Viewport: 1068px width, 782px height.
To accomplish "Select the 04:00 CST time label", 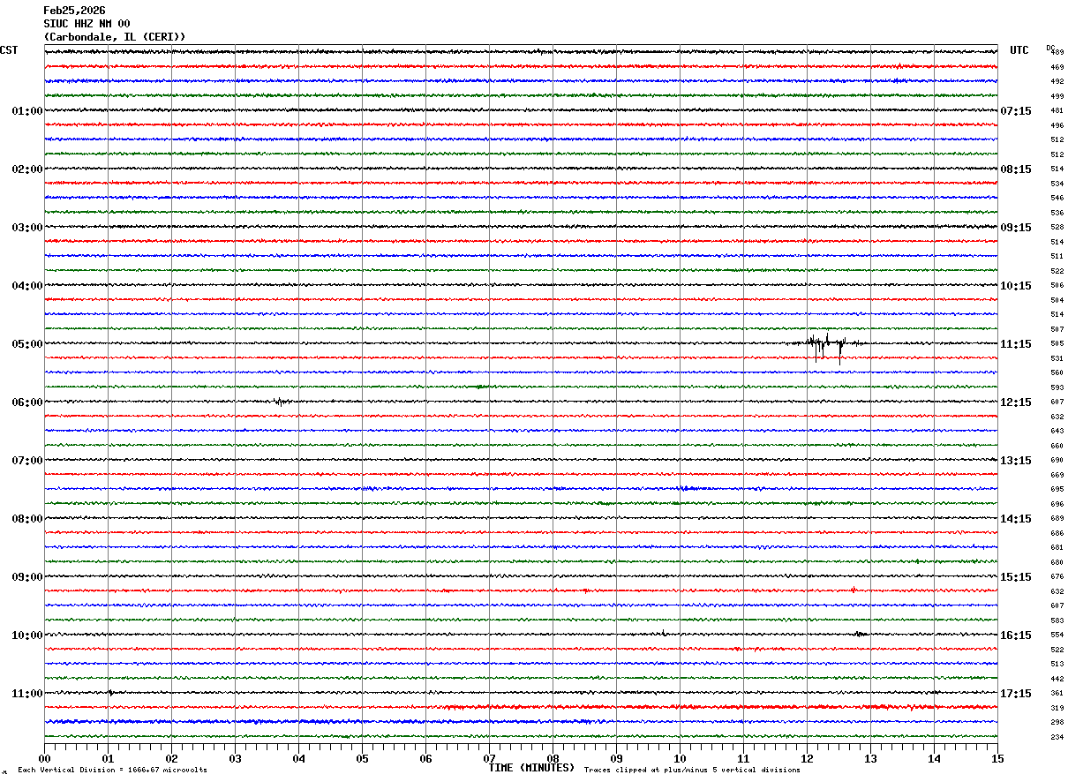I will tap(27, 286).
